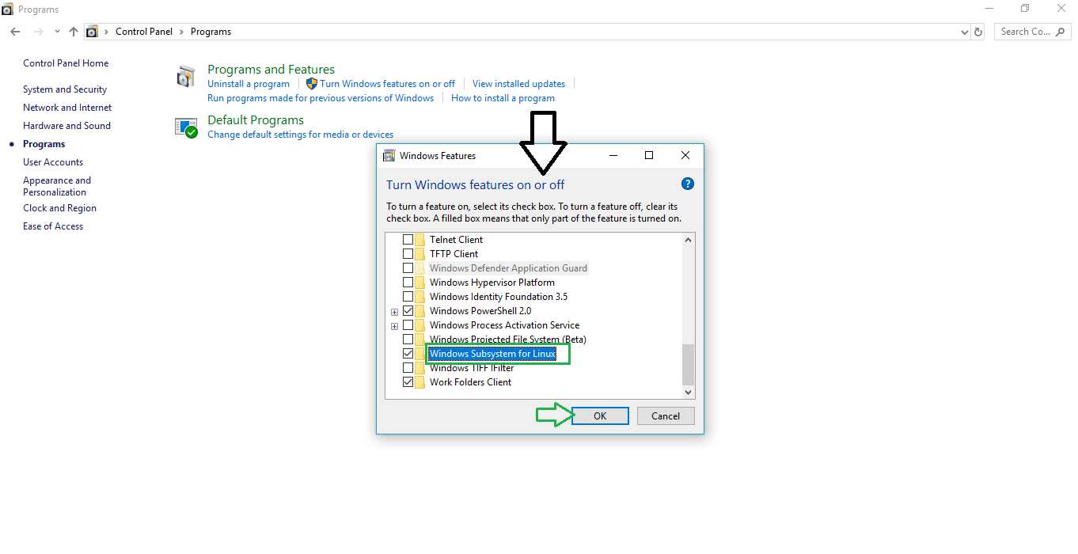
Task: Click Cancel in Windows Features dialog
Action: 666,416
